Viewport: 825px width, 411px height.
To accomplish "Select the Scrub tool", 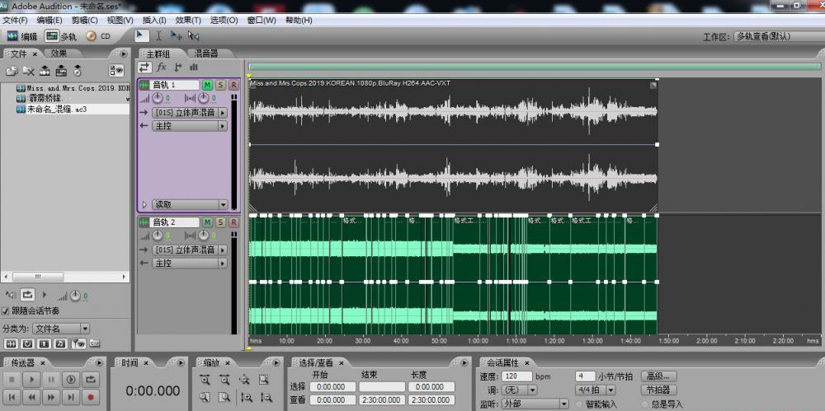I will 194,35.
